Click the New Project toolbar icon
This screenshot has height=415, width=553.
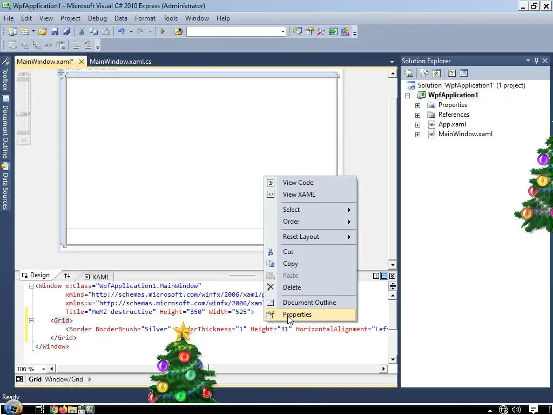(x=13, y=32)
